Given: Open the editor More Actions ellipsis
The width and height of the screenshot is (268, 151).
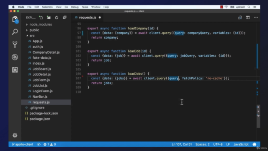Looking at the screenshot, I should click(256, 17).
